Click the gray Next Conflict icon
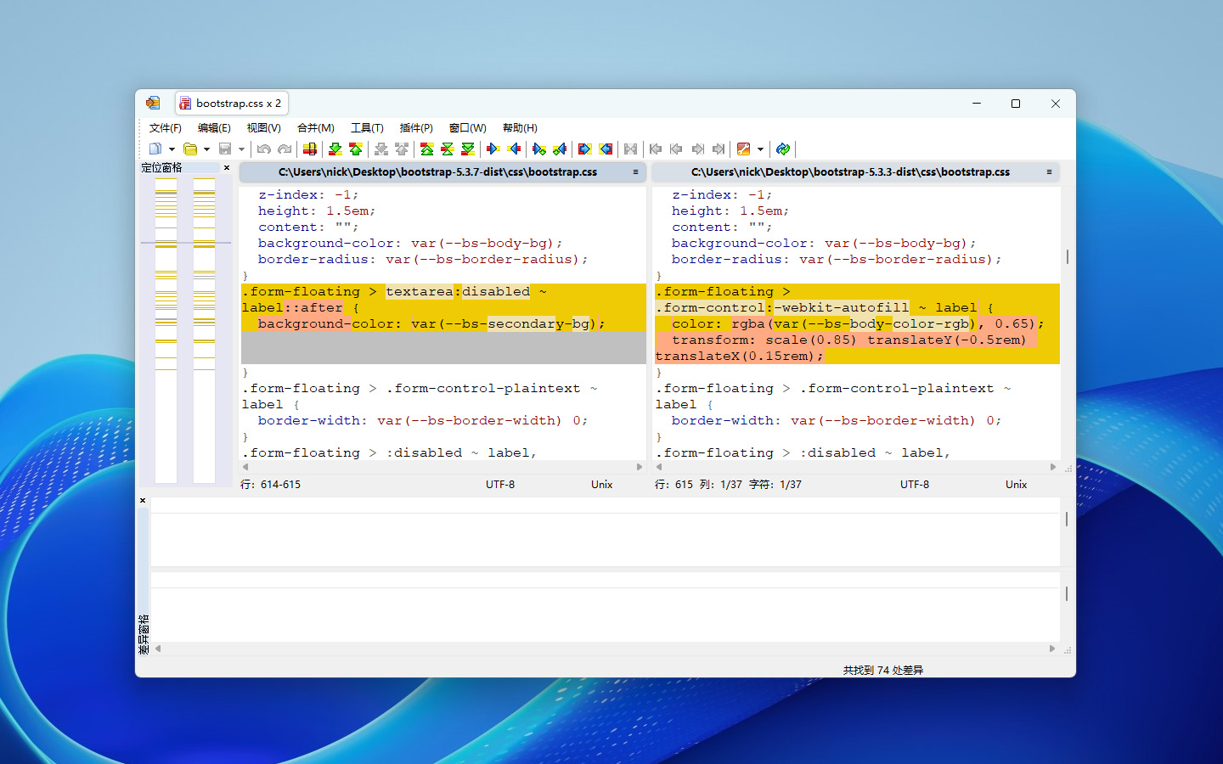This screenshot has height=764, width=1223. point(381,149)
